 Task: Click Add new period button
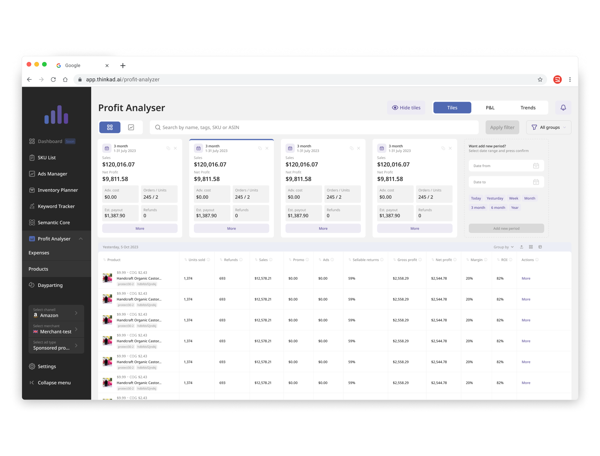506,228
